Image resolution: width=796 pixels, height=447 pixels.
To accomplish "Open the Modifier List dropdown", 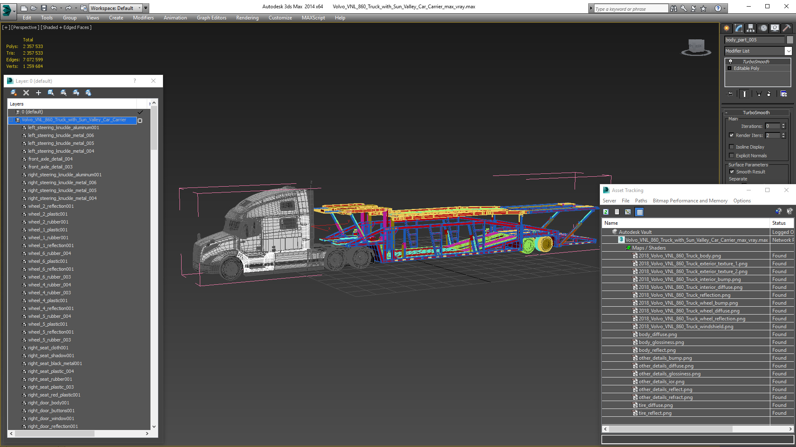I will 788,51.
